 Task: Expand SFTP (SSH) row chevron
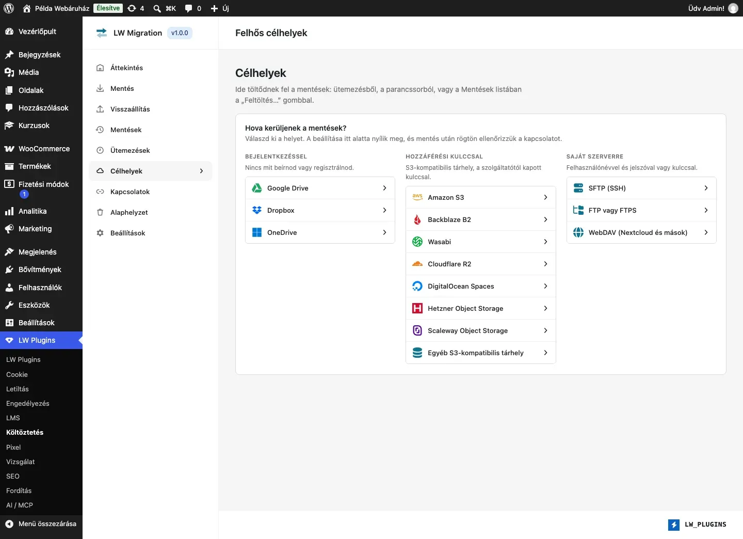[706, 188]
